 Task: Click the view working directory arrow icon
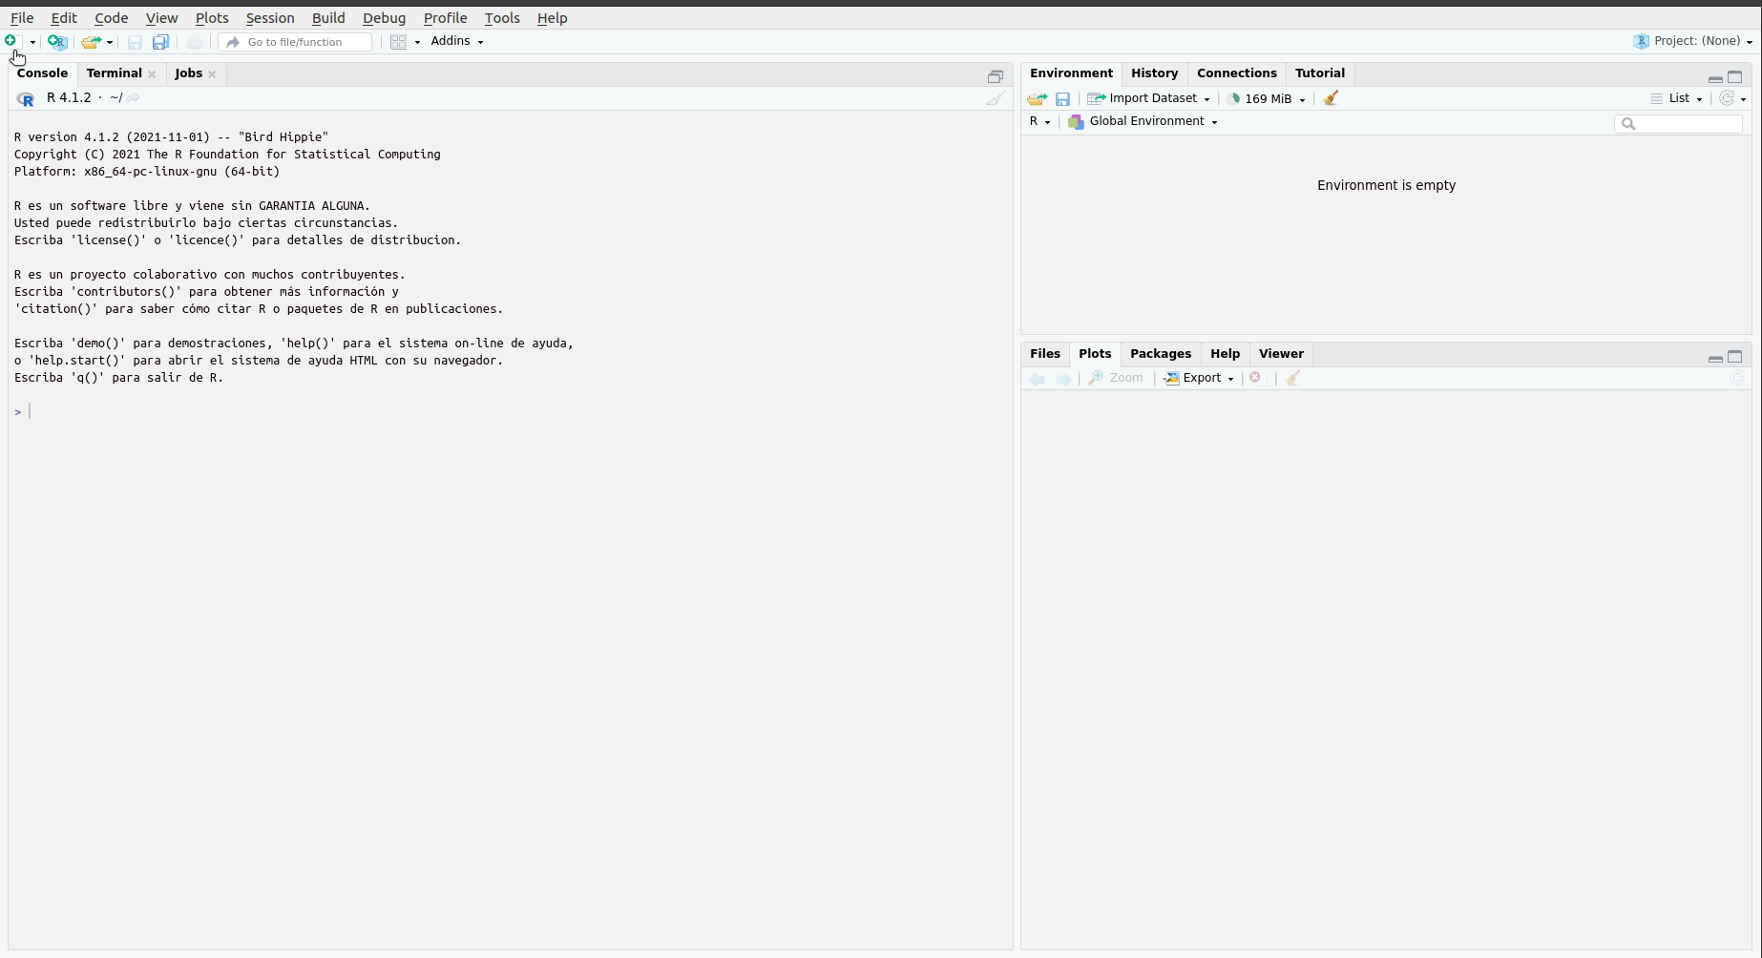click(x=134, y=98)
